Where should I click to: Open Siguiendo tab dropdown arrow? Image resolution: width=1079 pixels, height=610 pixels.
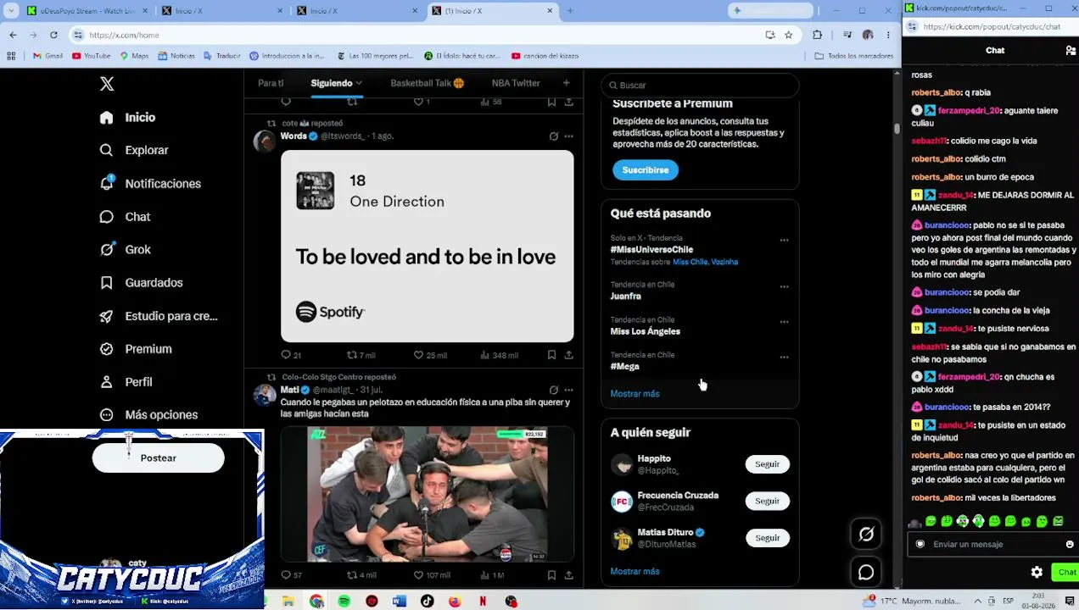tap(359, 83)
